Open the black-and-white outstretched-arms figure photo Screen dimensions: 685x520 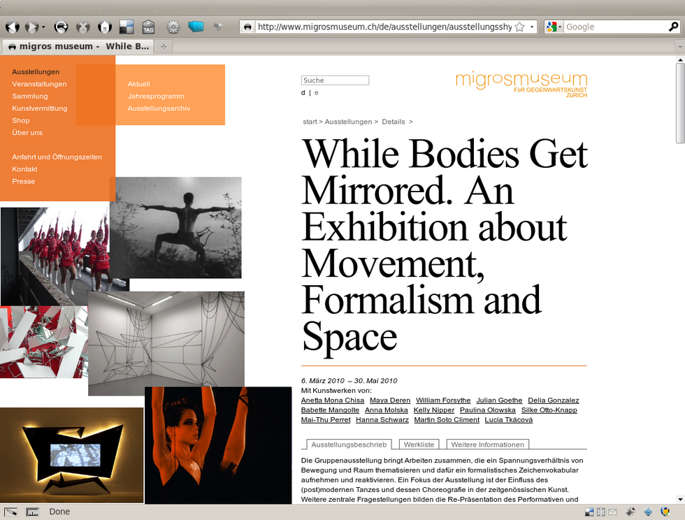[x=175, y=228]
